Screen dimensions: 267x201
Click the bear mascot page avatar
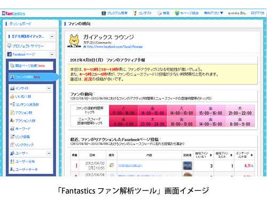tap(74, 41)
